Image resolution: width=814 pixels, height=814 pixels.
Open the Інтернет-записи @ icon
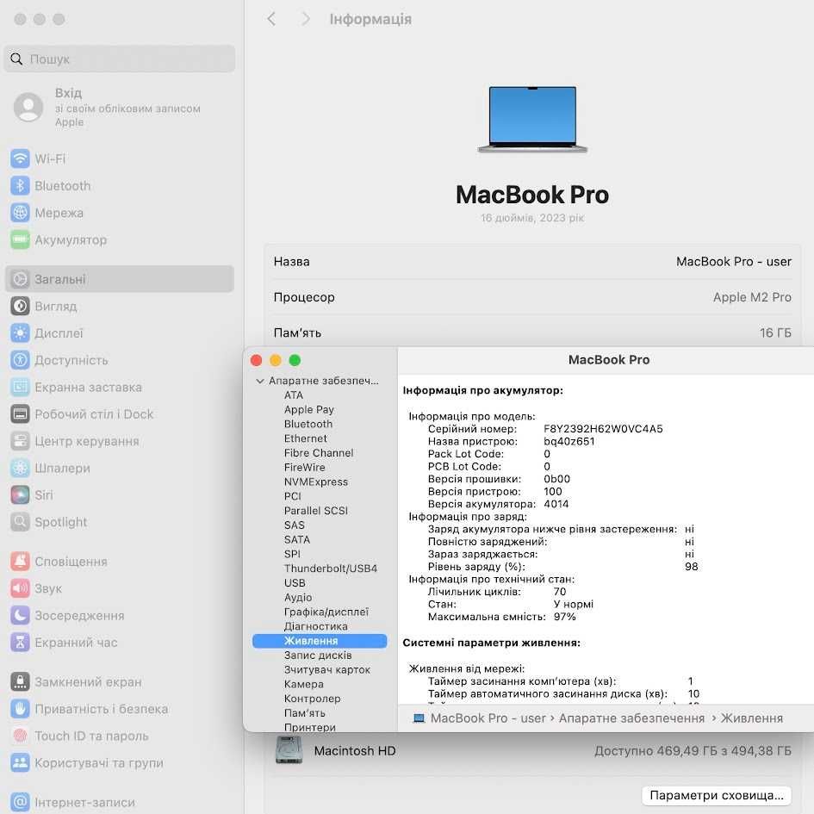pos(20,802)
